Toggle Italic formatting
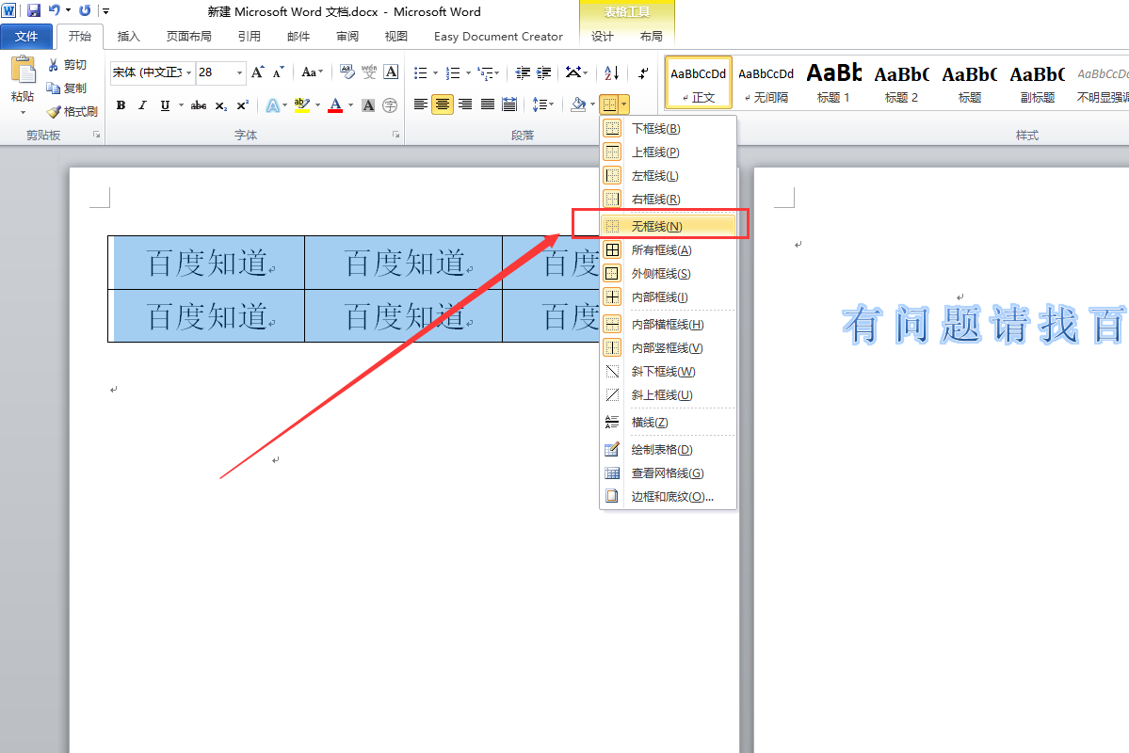The image size is (1129, 753). (142, 105)
